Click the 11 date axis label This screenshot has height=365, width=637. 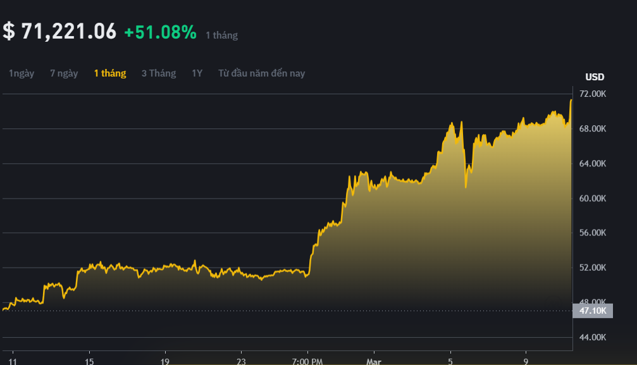click(x=13, y=361)
